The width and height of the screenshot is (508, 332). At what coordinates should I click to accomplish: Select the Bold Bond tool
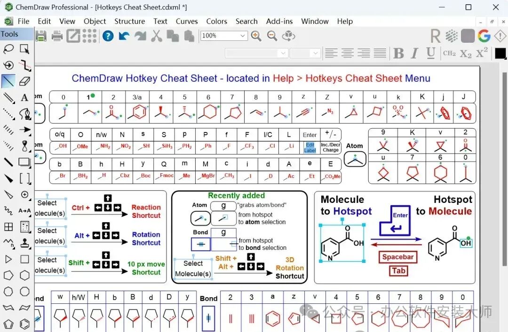pos(8,162)
